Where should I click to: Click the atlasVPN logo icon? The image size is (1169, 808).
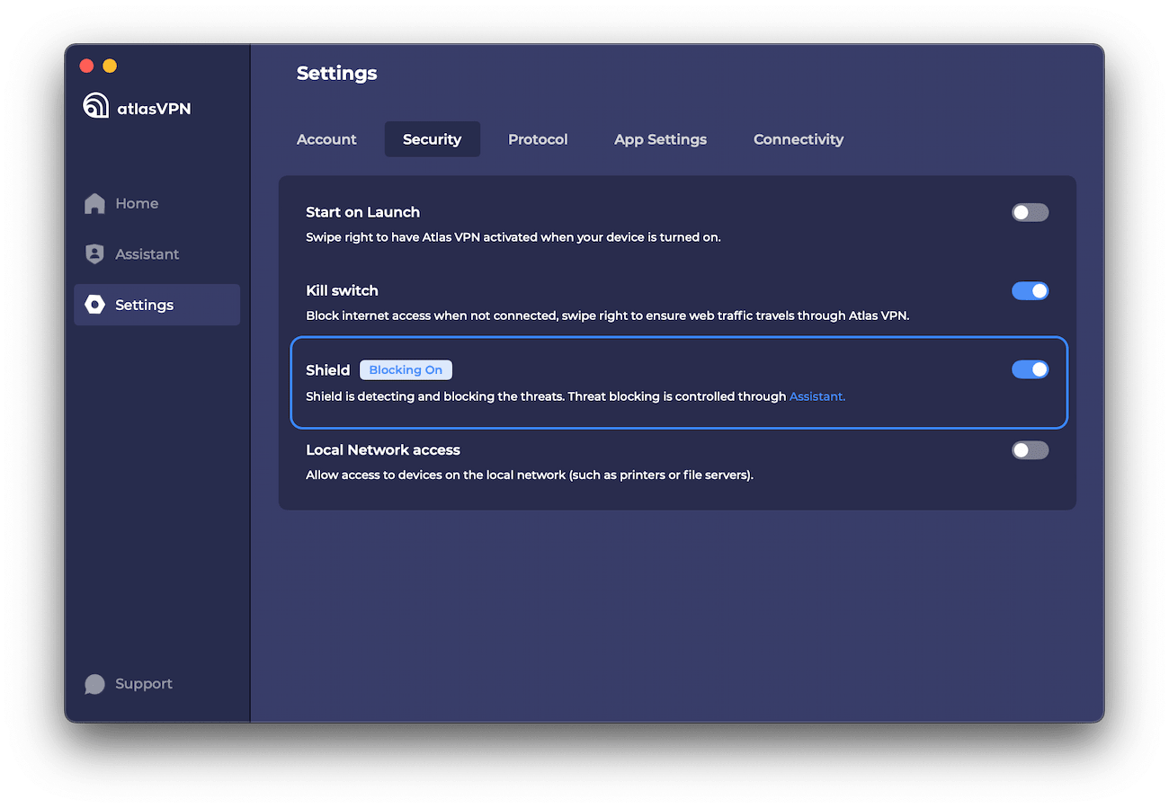point(95,105)
